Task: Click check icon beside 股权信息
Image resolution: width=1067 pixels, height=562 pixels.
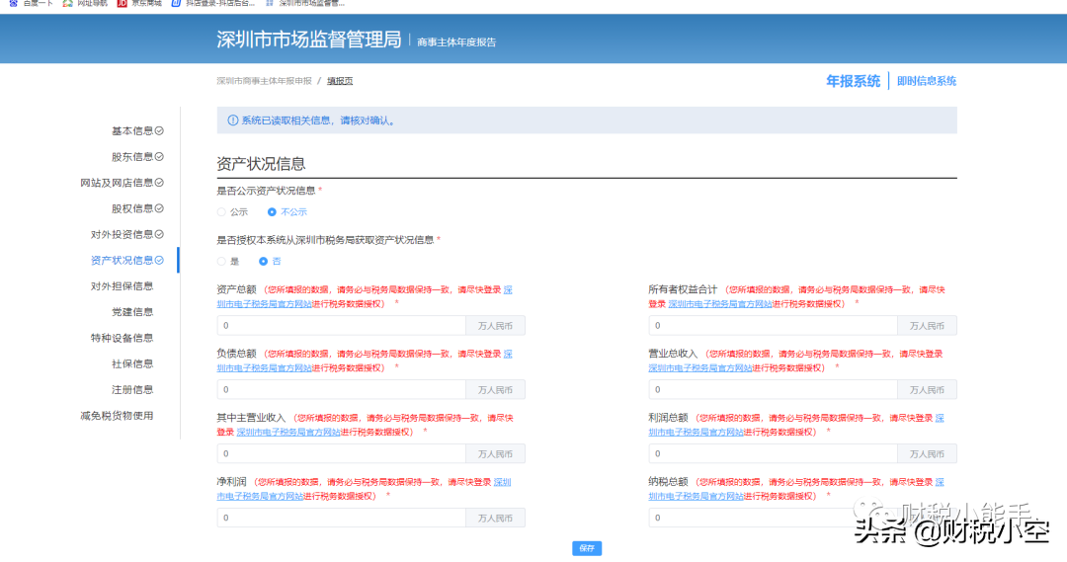Action: tap(159, 208)
